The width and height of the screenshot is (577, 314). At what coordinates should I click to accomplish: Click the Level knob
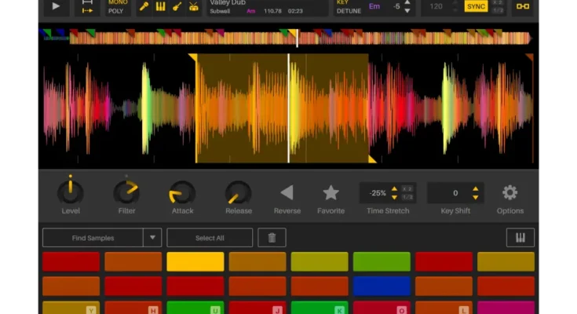pyautogui.click(x=71, y=192)
